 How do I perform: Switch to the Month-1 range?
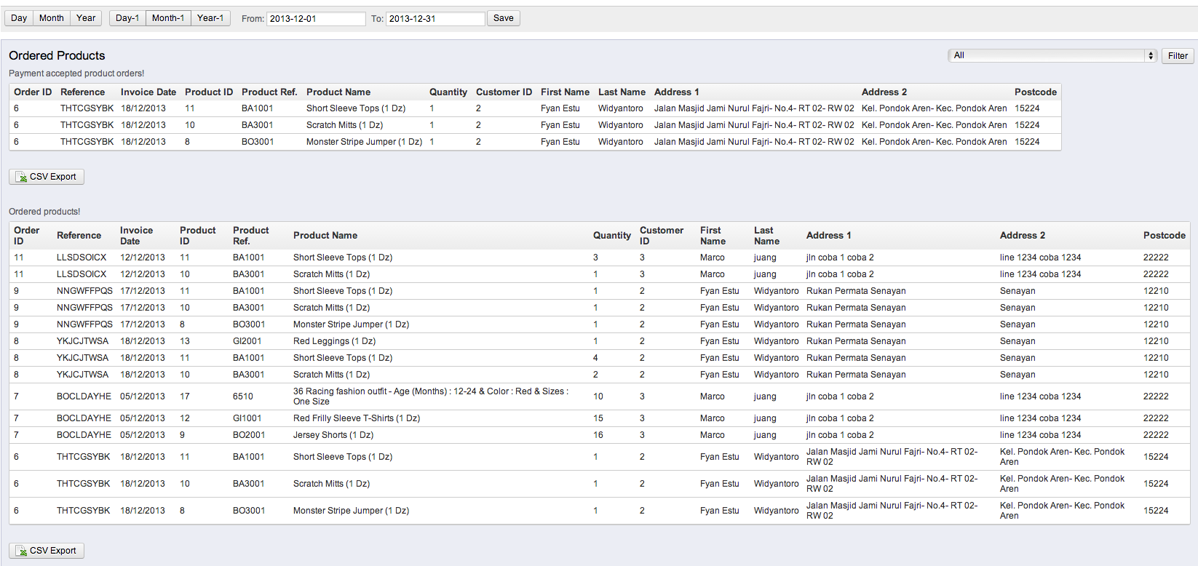click(x=168, y=18)
